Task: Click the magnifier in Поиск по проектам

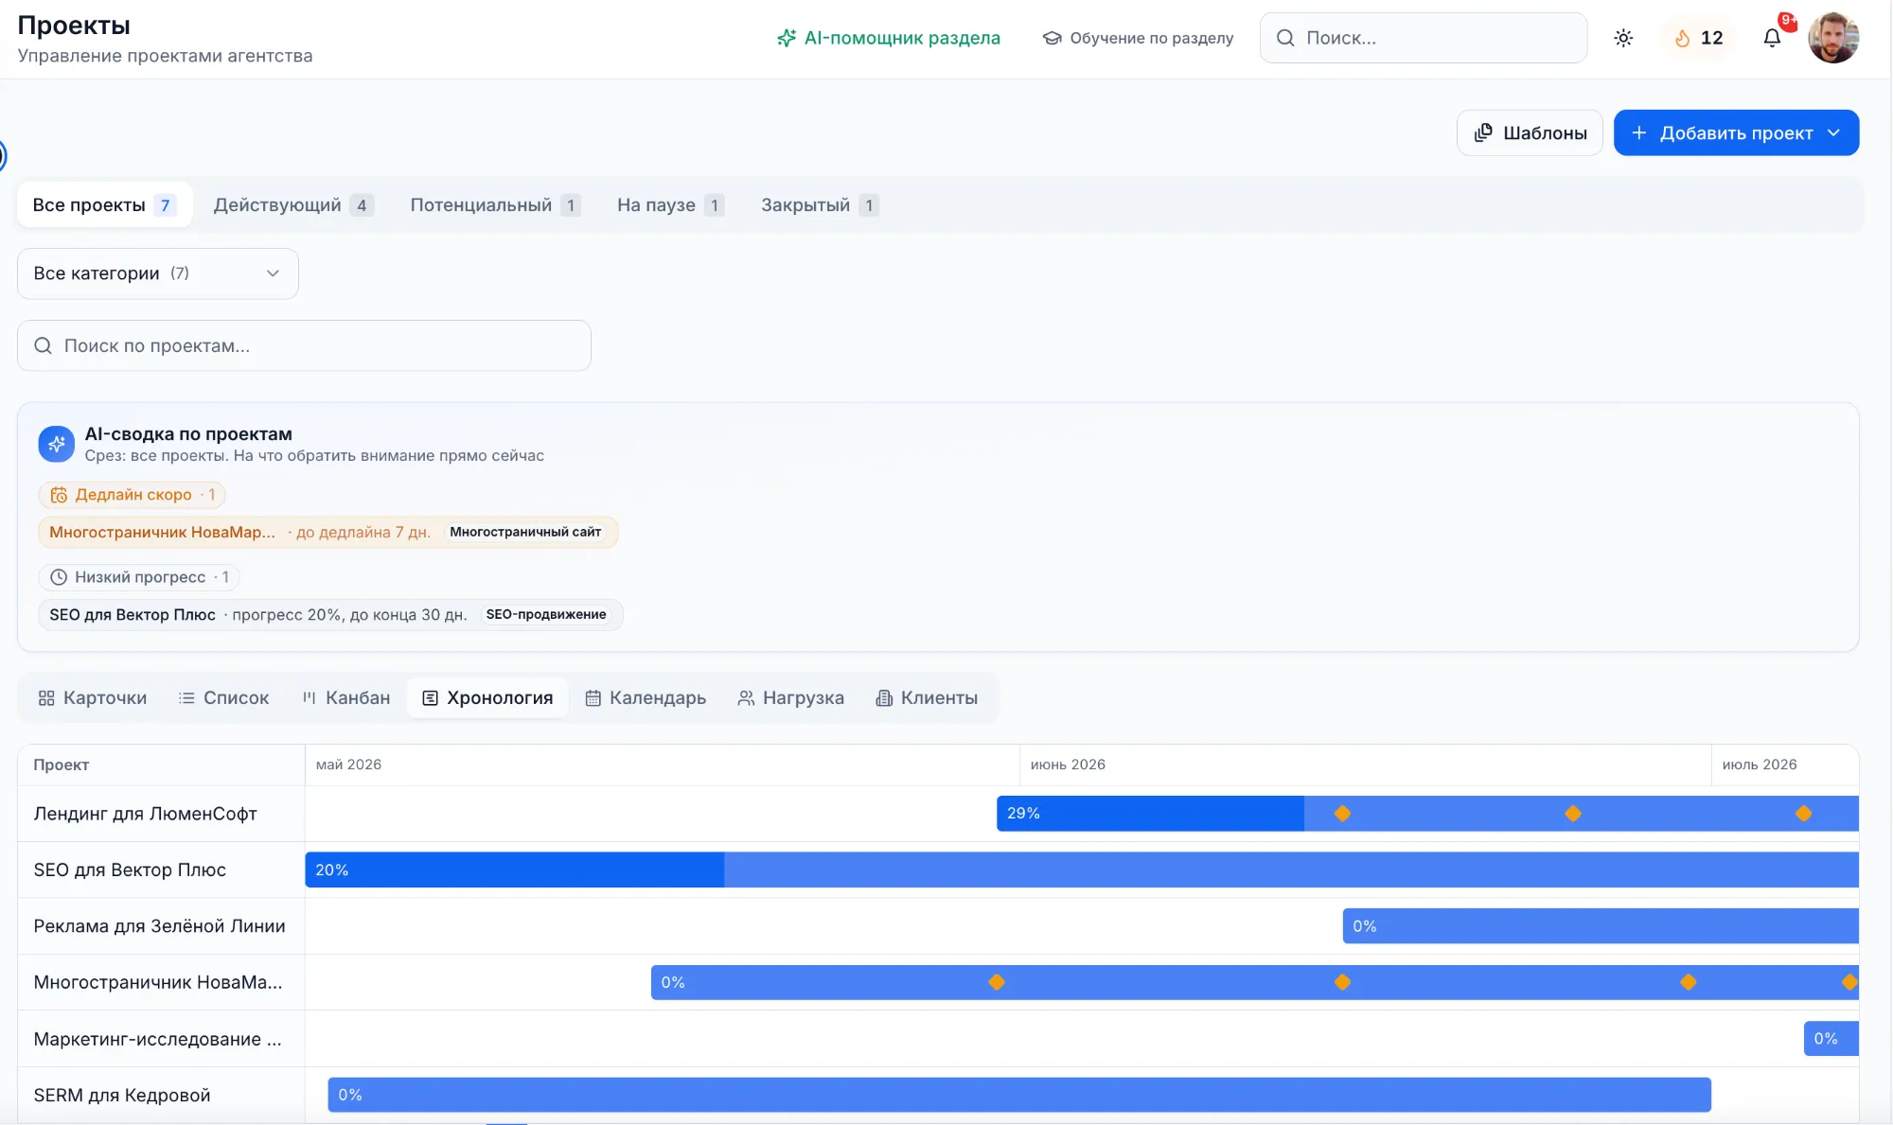Action: tap(43, 345)
